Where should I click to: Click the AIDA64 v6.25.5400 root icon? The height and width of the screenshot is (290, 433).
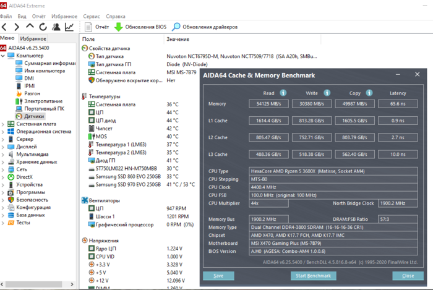3,48
